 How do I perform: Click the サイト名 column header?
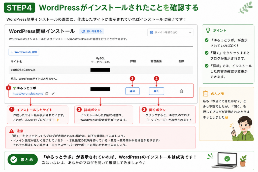16,61
